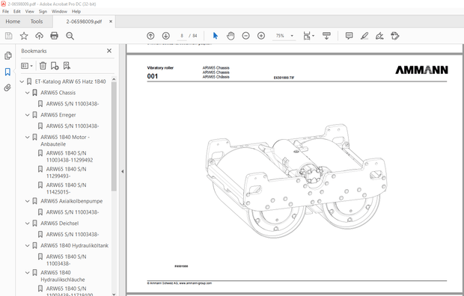Select ARW65 Deichsel bookmark

coord(59,223)
